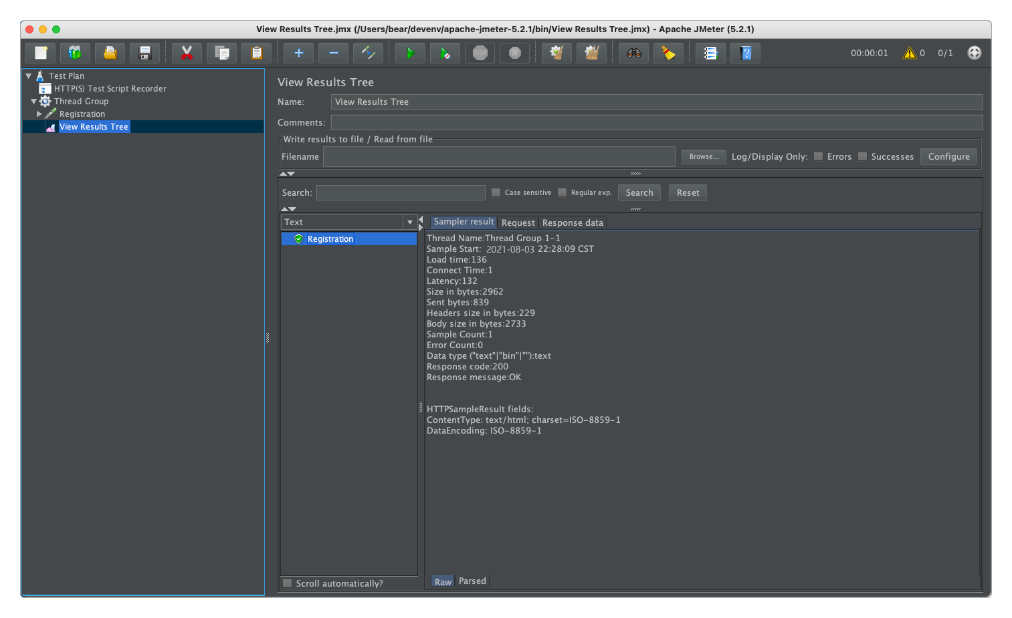Open the Text renderer dropdown

[410, 222]
